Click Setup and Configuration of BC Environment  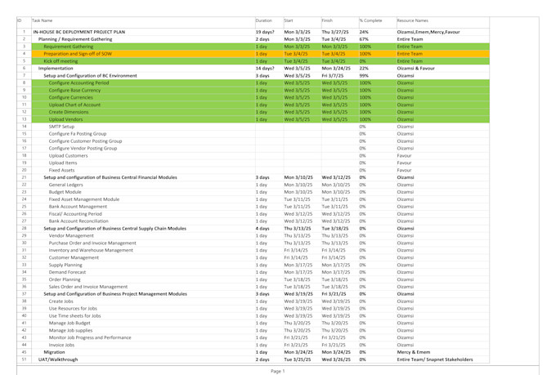tap(90, 76)
